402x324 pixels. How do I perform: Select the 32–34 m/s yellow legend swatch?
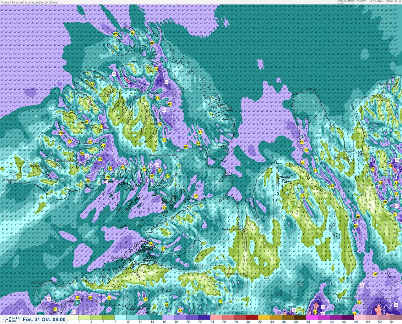click(x=265, y=318)
